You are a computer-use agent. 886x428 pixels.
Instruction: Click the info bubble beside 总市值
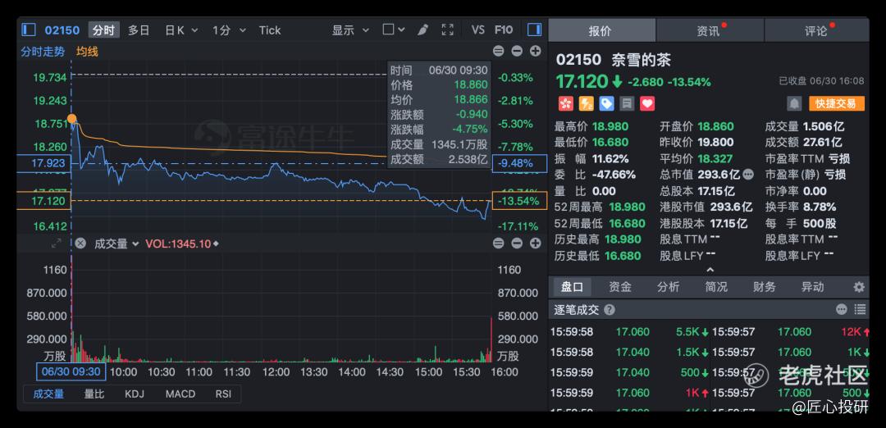tap(748, 175)
